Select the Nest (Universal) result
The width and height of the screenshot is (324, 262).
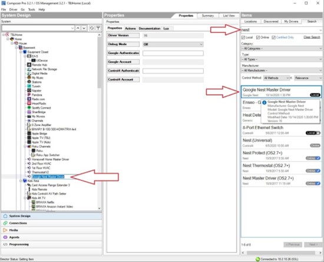click(x=281, y=143)
